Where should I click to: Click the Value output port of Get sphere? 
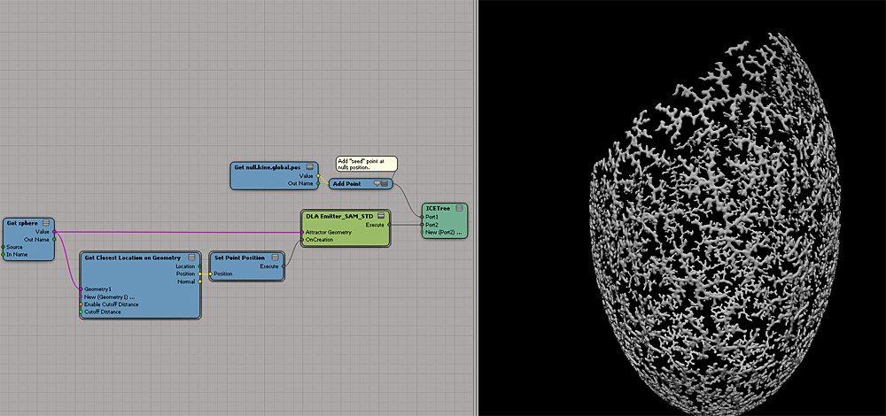click(54, 232)
